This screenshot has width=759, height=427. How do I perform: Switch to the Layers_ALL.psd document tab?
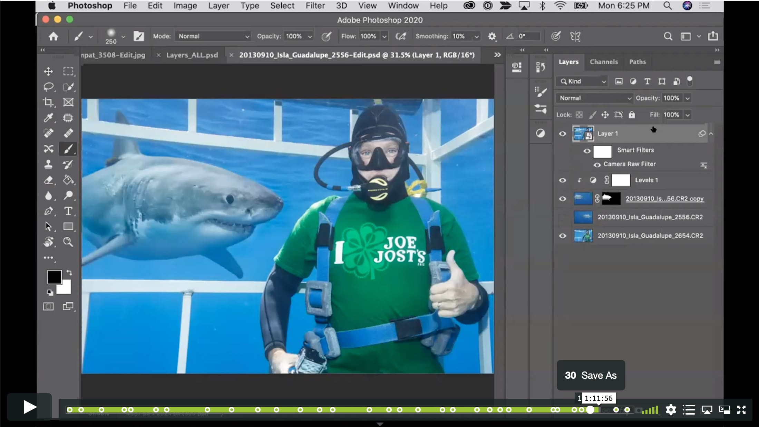192,55
